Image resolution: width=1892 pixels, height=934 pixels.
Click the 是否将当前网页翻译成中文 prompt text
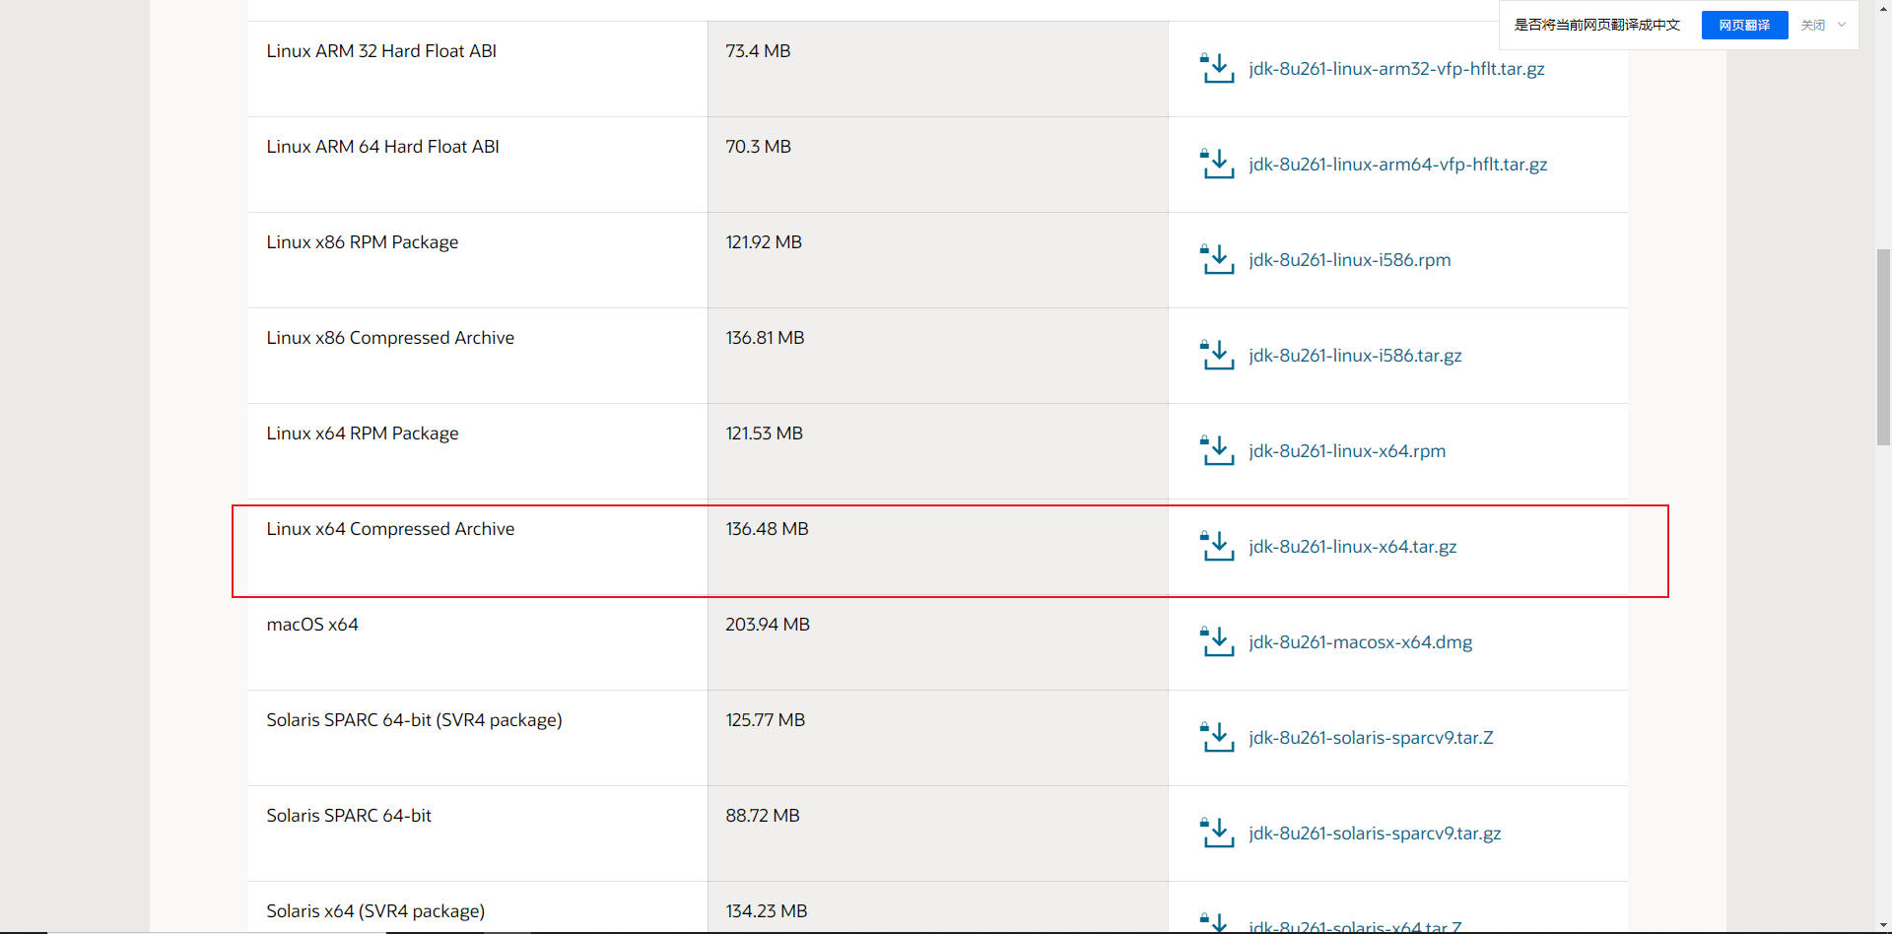(x=1596, y=25)
